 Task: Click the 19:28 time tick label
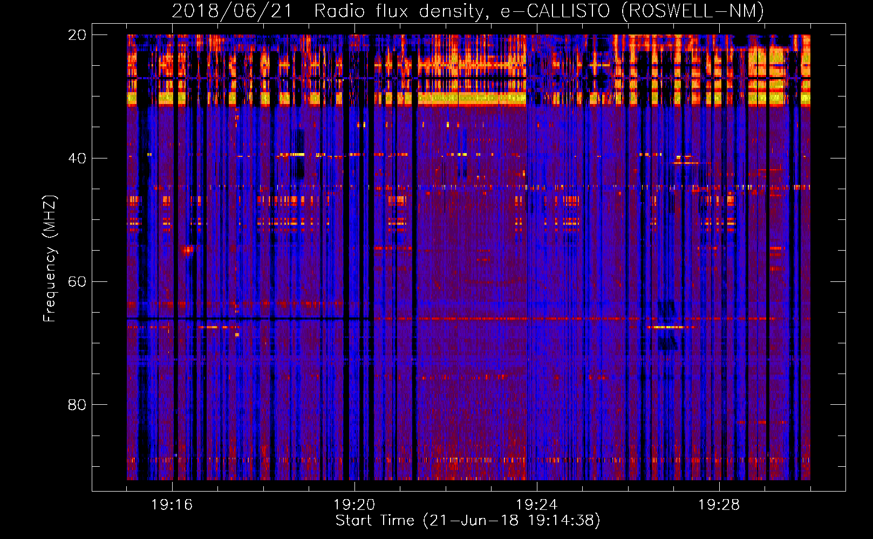(719, 505)
